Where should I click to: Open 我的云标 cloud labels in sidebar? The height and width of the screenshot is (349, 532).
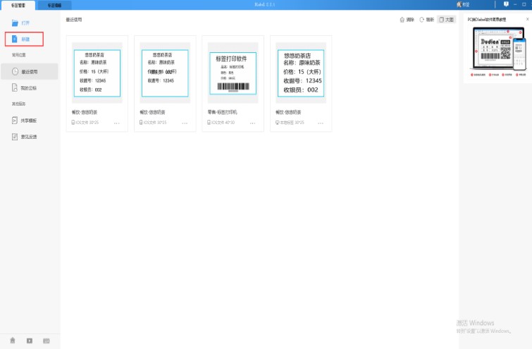click(x=25, y=88)
